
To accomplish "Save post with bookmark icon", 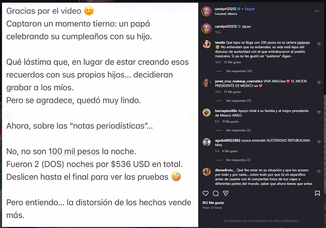I will (x=317, y=194).
